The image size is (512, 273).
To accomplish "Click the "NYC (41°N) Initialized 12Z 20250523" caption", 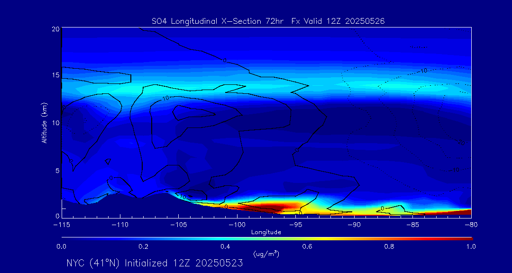I will click(x=155, y=263).
